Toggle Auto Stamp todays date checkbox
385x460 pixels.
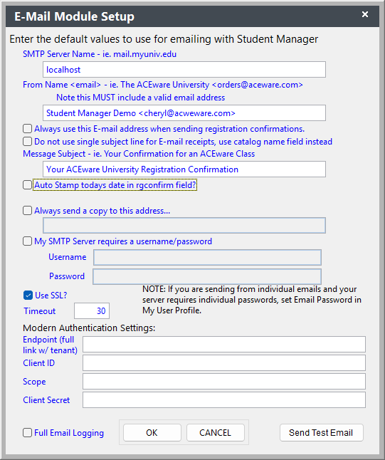27,185
